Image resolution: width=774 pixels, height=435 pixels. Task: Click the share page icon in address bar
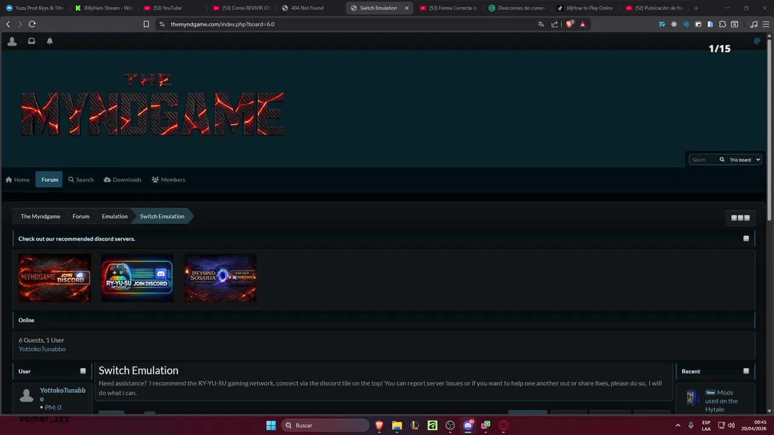point(554,24)
